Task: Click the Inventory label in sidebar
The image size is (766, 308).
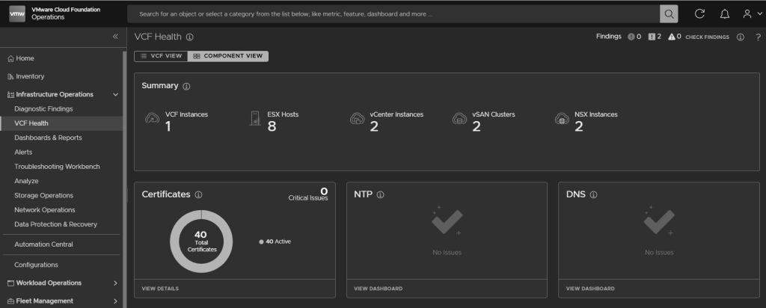Action: 30,77
